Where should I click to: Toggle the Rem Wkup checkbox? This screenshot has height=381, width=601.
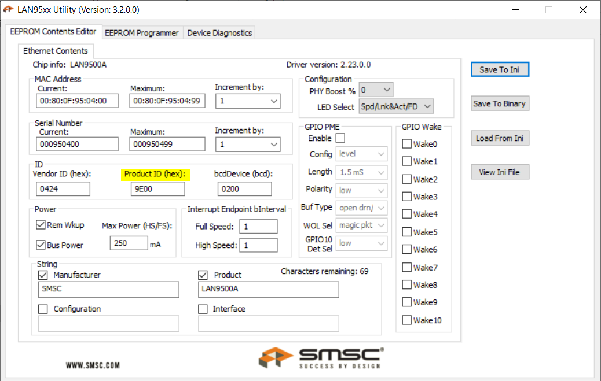[x=41, y=225]
